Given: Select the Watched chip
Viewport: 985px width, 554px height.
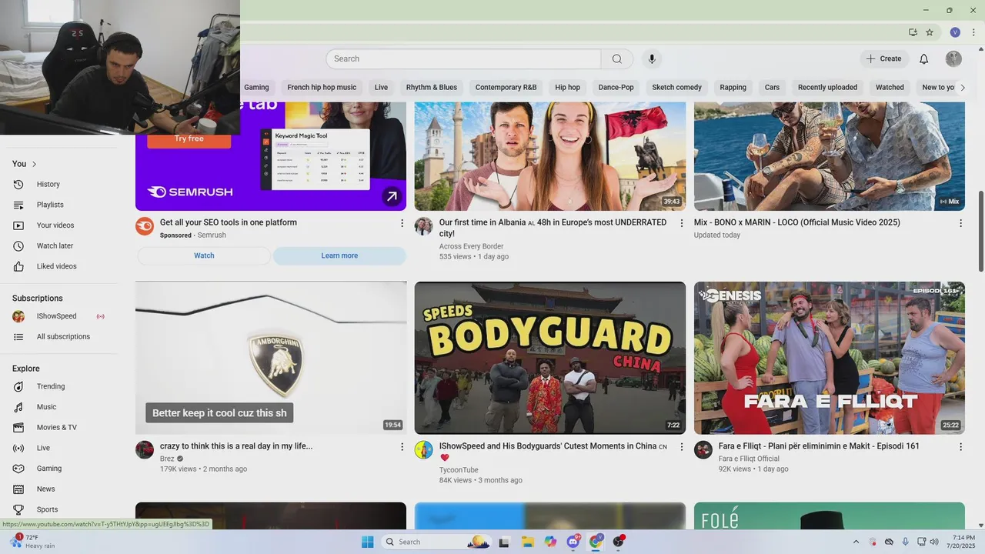Looking at the screenshot, I should 890,88.
